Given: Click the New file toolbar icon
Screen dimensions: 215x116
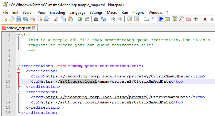Looking at the screenshot, I should (x=5, y=19).
